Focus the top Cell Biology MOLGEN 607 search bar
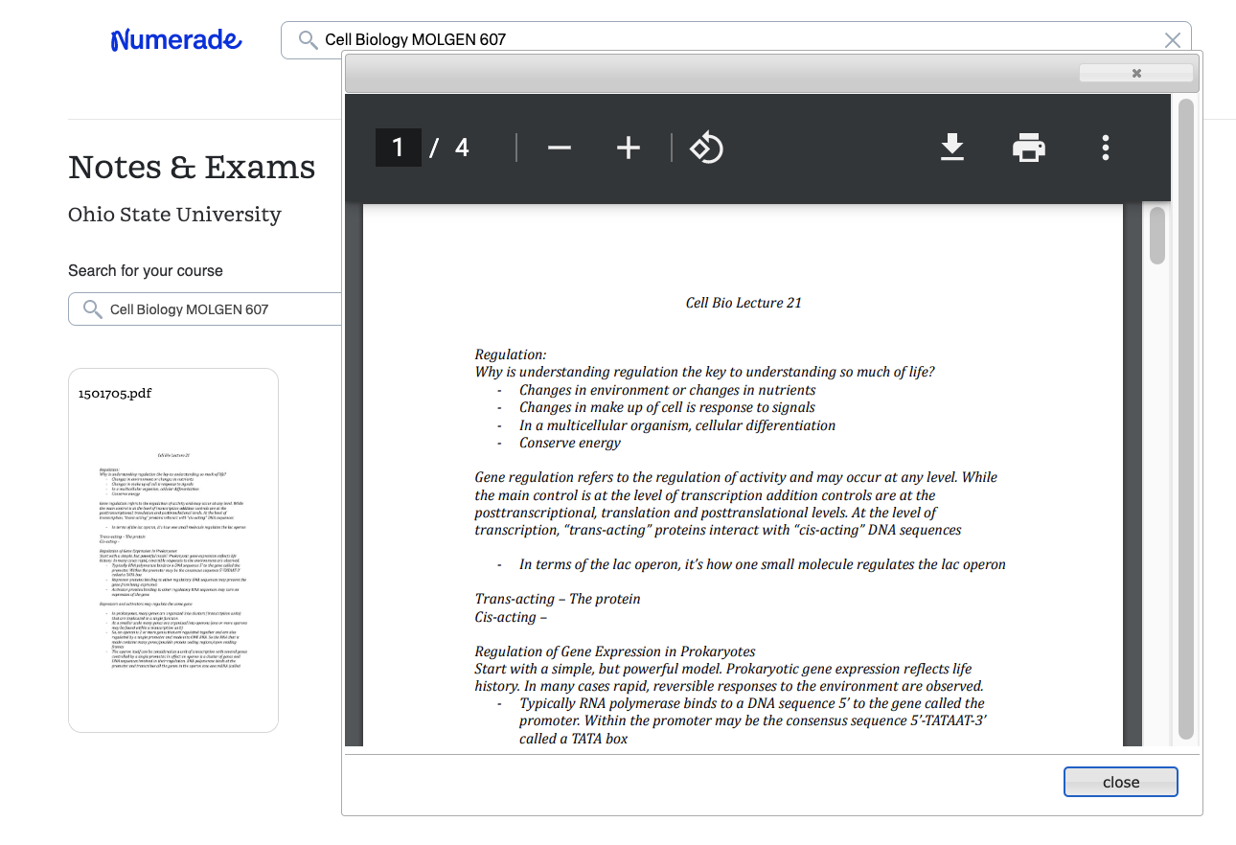The width and height of the screenshot is (1236, 845). coord(735,40)
